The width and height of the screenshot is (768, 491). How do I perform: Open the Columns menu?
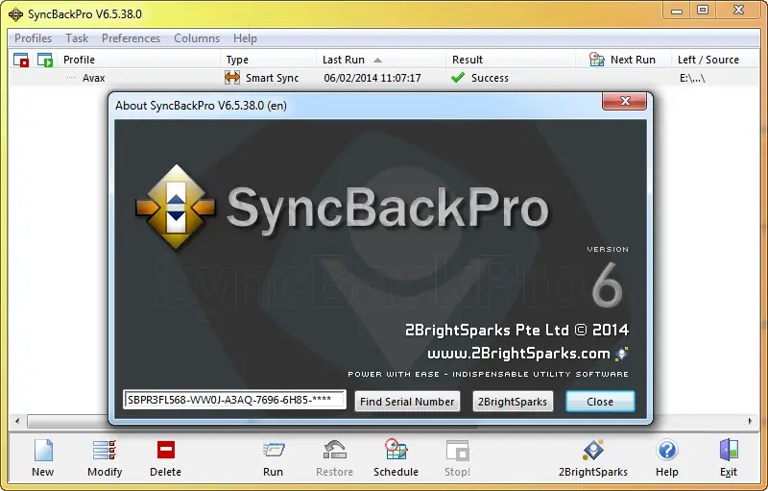point(197,38)
